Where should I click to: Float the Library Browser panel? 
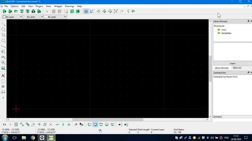coord(248,21)
